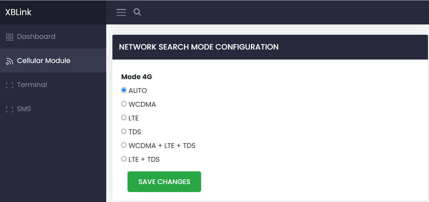
Task: Click the bracket icon beside Terminal
Action: pyautogui.click(x=10, y=85)
